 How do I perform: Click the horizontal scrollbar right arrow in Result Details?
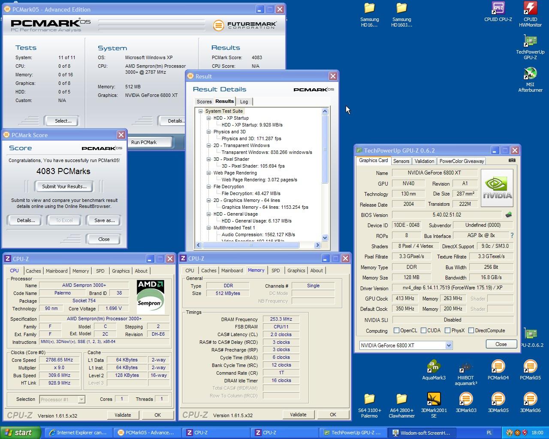click(x=317, y=245)
